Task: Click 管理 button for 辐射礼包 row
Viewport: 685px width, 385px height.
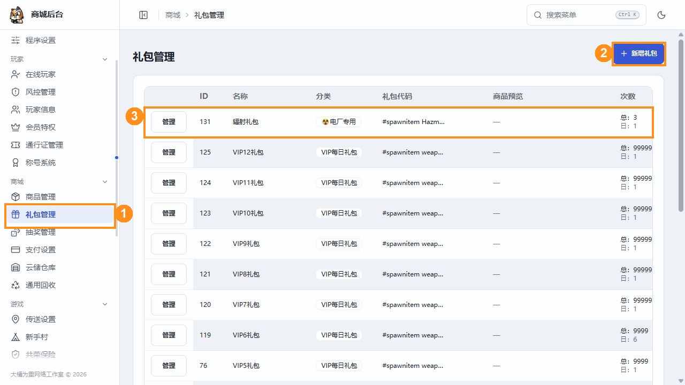Action: coord(169,122)
